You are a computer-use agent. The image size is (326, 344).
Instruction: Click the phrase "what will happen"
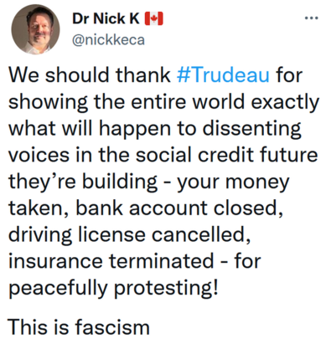[x=90, y=129]
